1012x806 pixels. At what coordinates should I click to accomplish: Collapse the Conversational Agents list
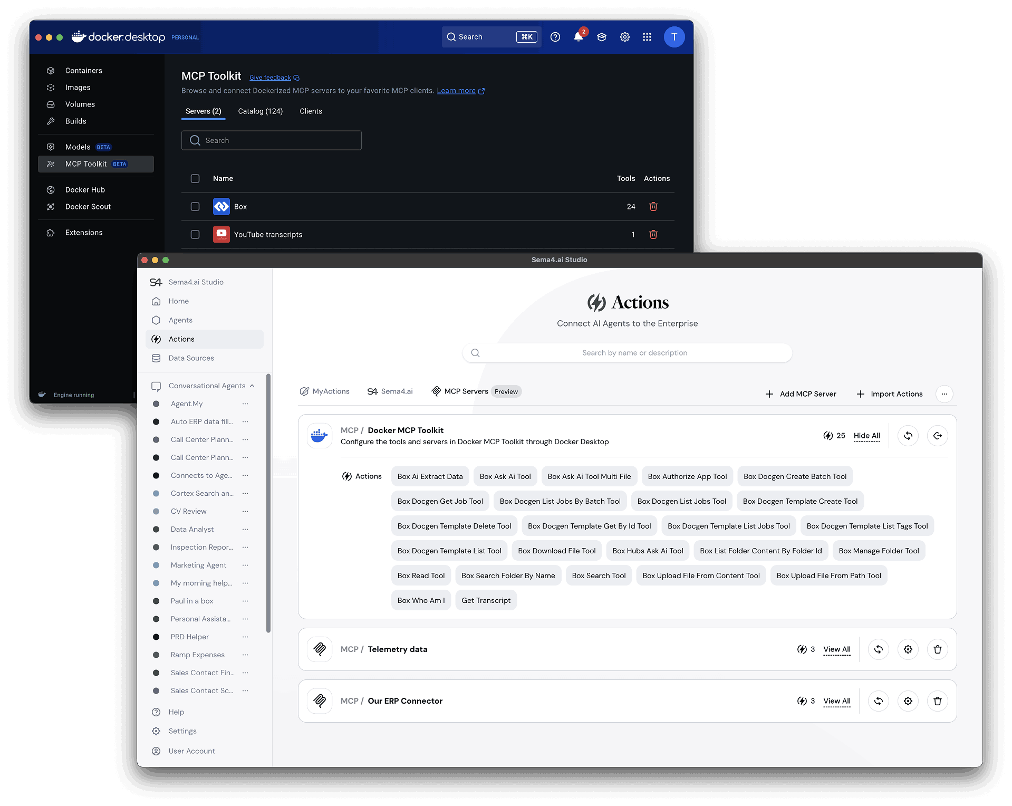tap(252, 386)
